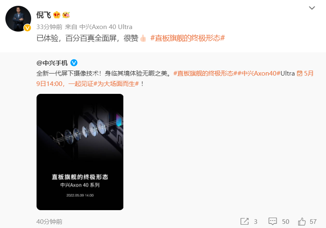This screenshot has width=326, height=228.
Task: Open 倪飞's profile avatar
Action: click(18, 19)
